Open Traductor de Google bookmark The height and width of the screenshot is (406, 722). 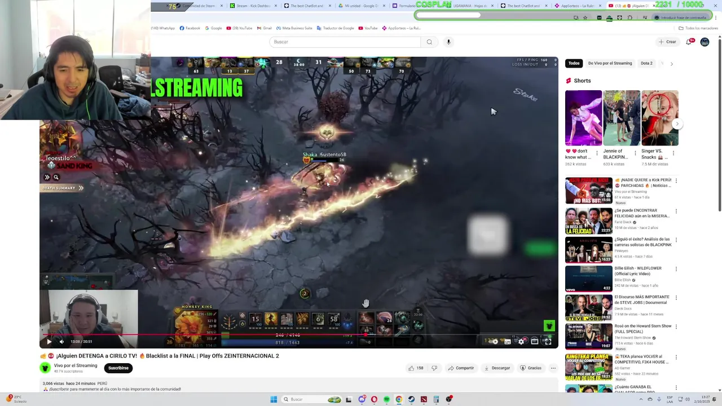[336, 28]
